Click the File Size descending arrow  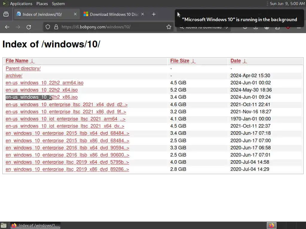click(x=193, y=61)
